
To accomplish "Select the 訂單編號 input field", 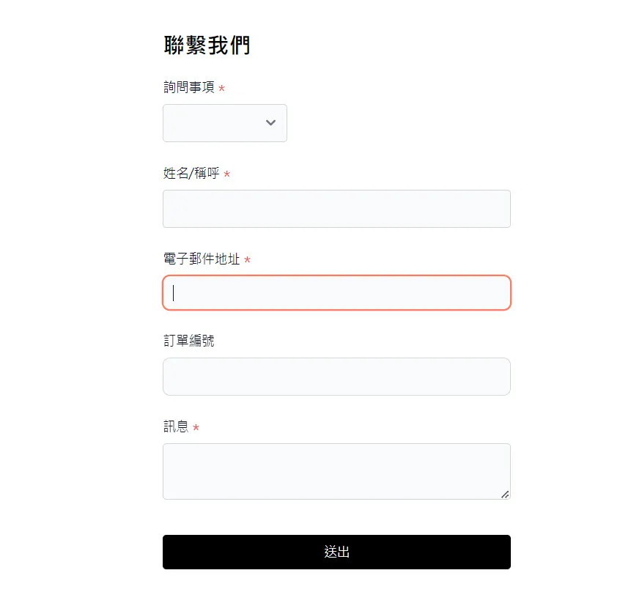I will pos(336,377).
